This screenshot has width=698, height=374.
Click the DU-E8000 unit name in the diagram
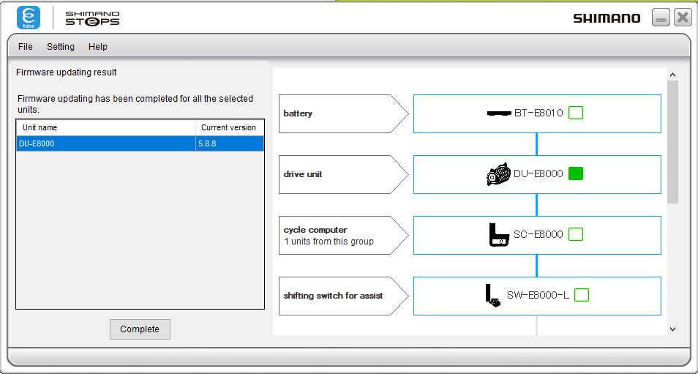tap(538, 173)
